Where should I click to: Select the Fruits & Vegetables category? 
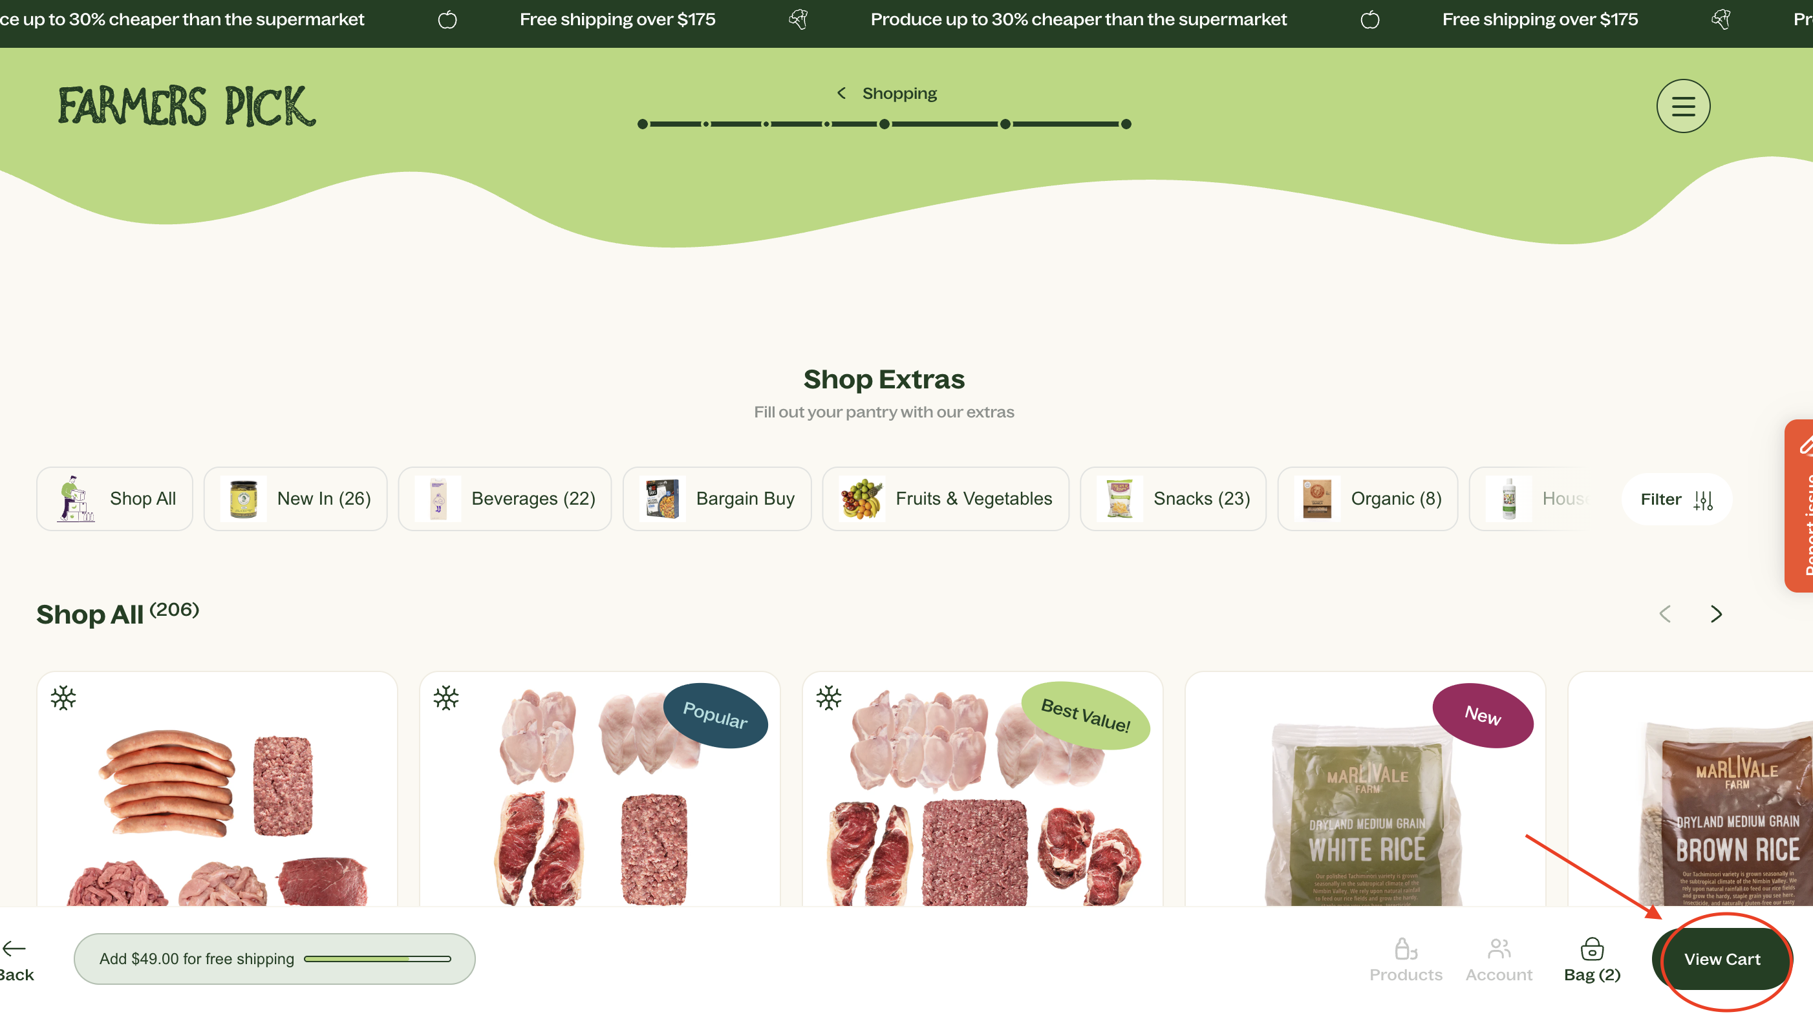[x=945, y=499]
